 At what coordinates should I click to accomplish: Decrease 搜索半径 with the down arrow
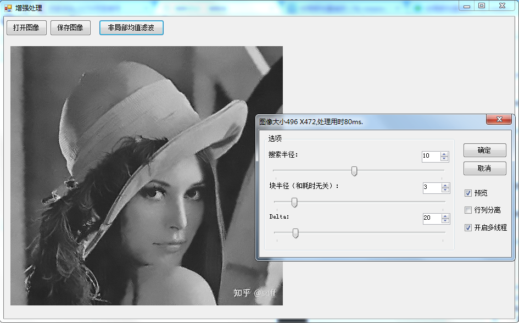click(444, 159)
